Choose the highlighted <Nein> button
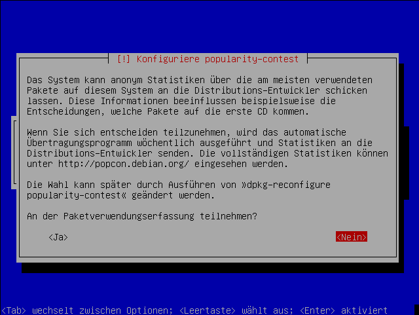This screenshot has width=419, height=315. (x=352, y=236)
